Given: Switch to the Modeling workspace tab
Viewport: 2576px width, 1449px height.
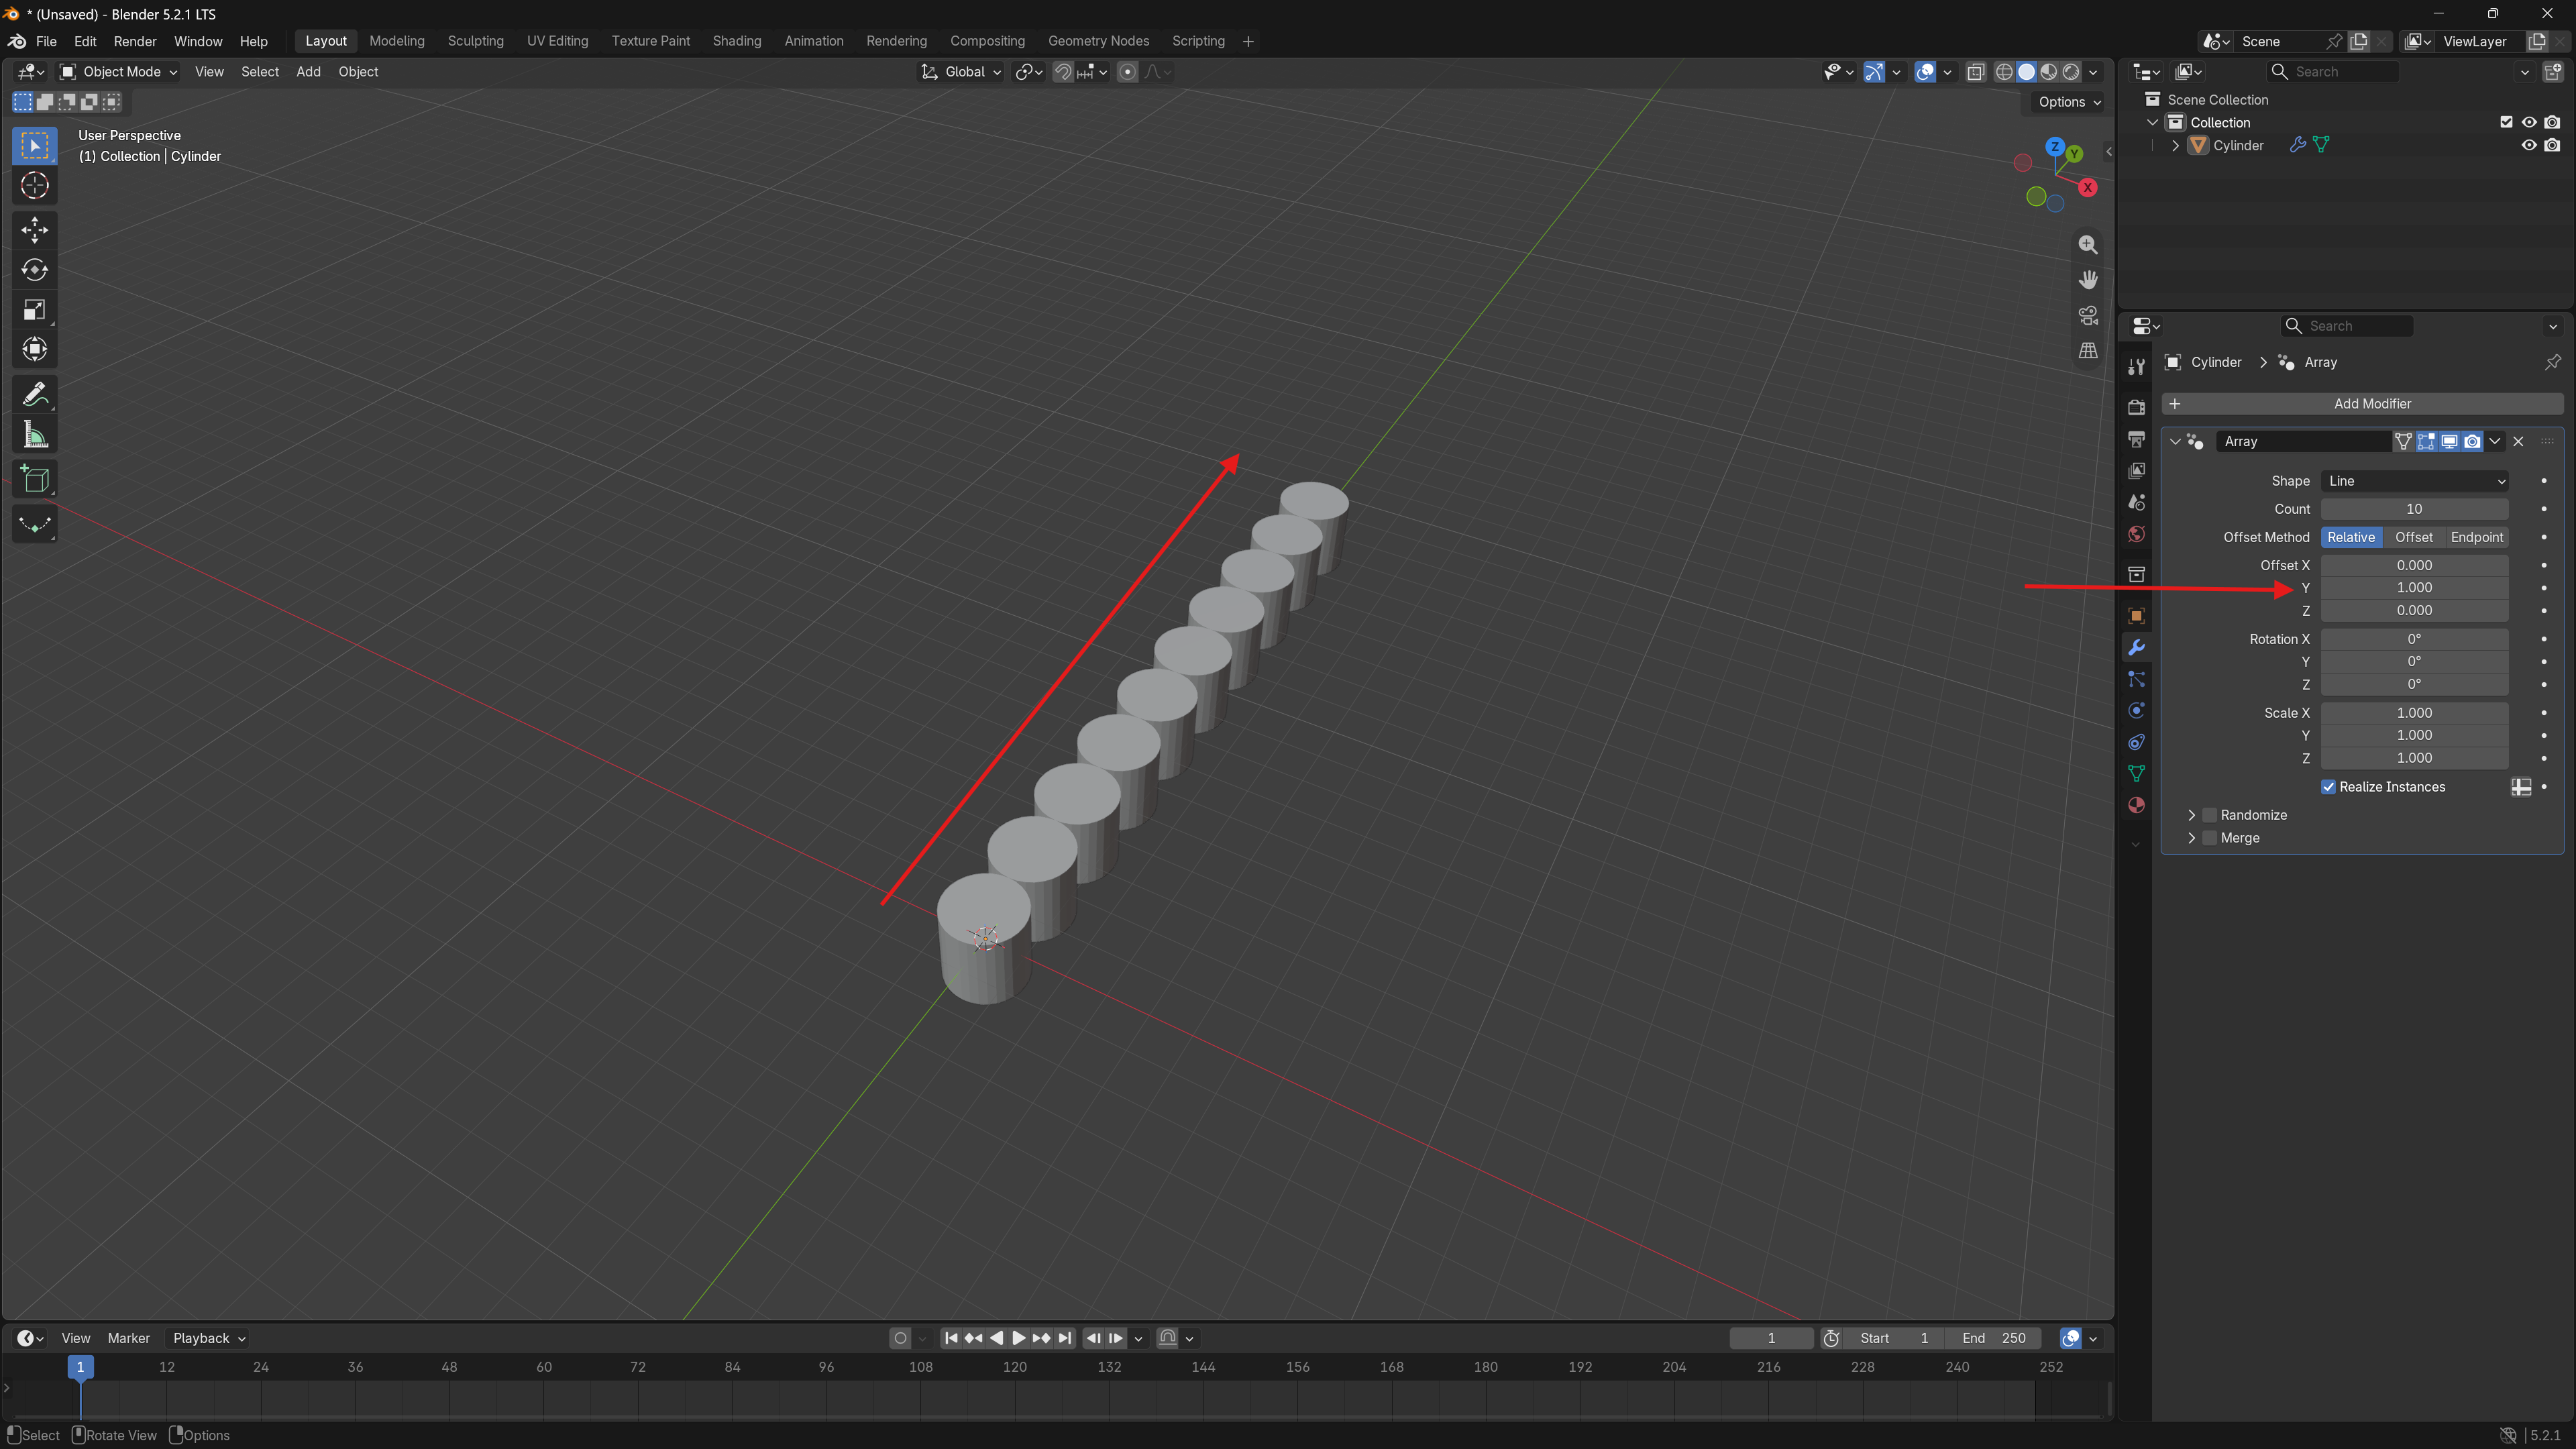Looking at the screenshot, I should (397, 41).
